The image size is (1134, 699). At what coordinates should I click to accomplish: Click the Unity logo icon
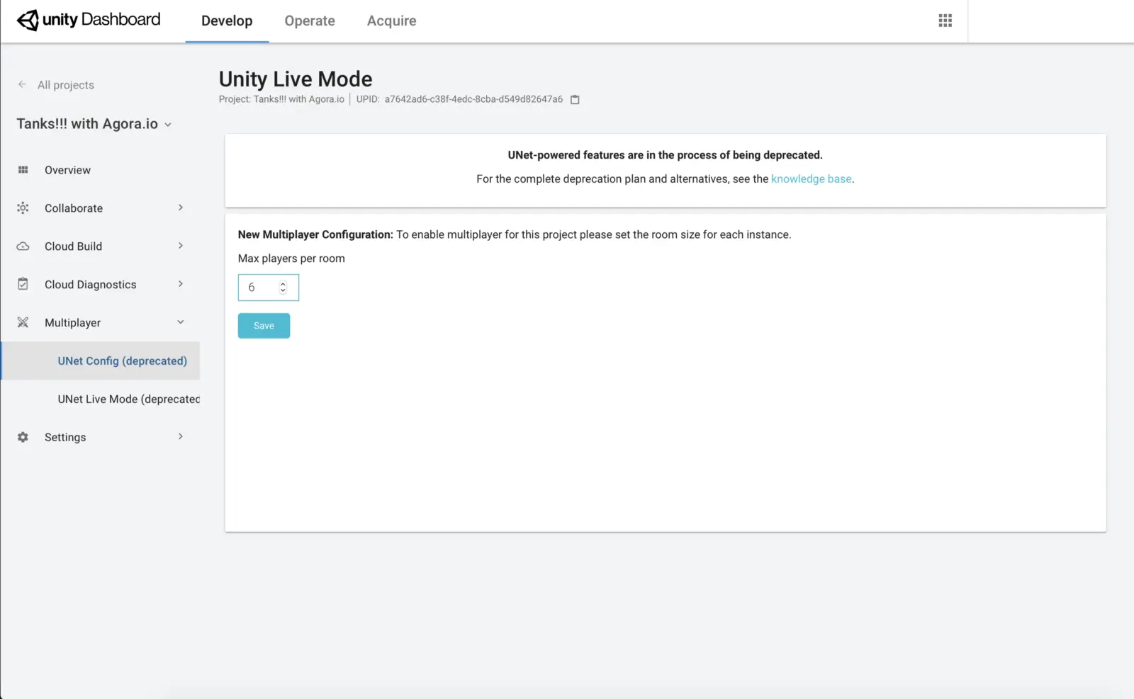click(28, 21)
